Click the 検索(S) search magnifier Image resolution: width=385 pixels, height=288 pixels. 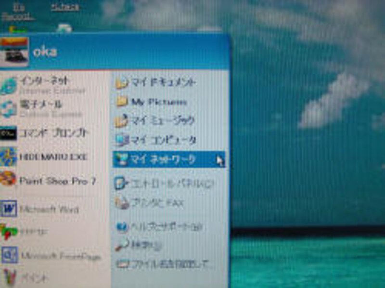(122, 245)
